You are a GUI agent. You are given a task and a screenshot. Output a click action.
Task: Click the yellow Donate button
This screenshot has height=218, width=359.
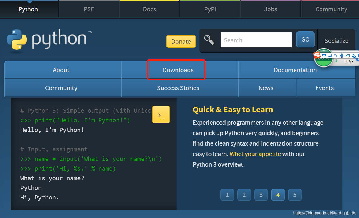coord(181,41)
